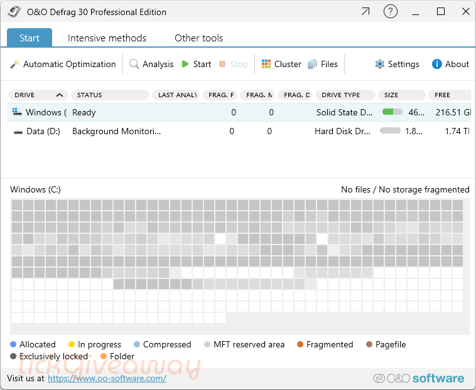Open Settings gear icon
Viewport: 476px width, 390px height.
pyautogui.click(x=379, y=64)
